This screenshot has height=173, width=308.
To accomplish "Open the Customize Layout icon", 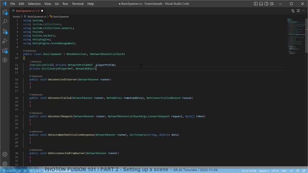I will point(271,4).
